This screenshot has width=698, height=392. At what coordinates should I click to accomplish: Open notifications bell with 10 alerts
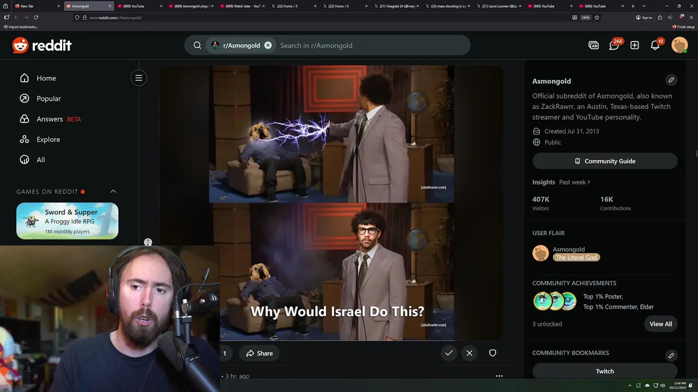(x=655, y=45)
